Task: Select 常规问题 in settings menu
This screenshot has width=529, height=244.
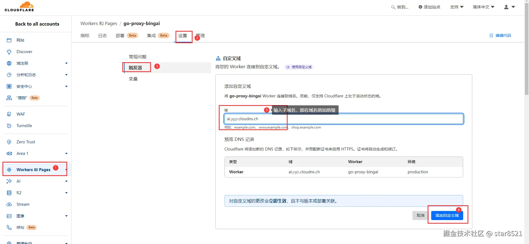Action: point(137,57)
